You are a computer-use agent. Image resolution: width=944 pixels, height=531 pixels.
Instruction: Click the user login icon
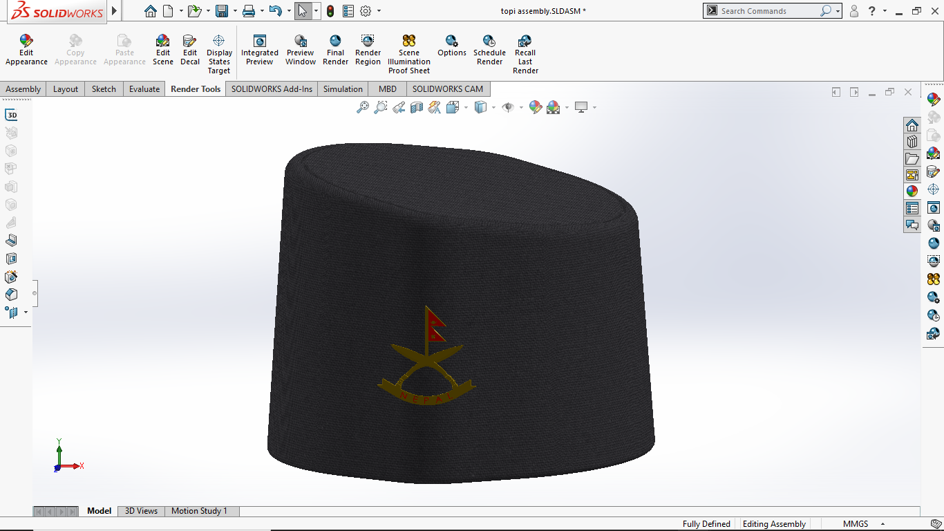click(854, 11)
